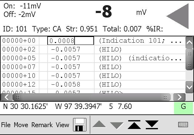Select station cell 00000+02
This screenshot has height=135, width=194.
(20, 49)
